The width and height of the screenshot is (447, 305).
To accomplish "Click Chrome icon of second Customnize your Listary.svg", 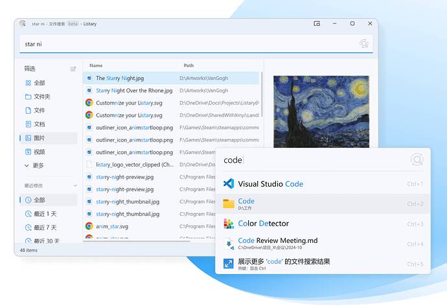I will [x=89, y=115].
